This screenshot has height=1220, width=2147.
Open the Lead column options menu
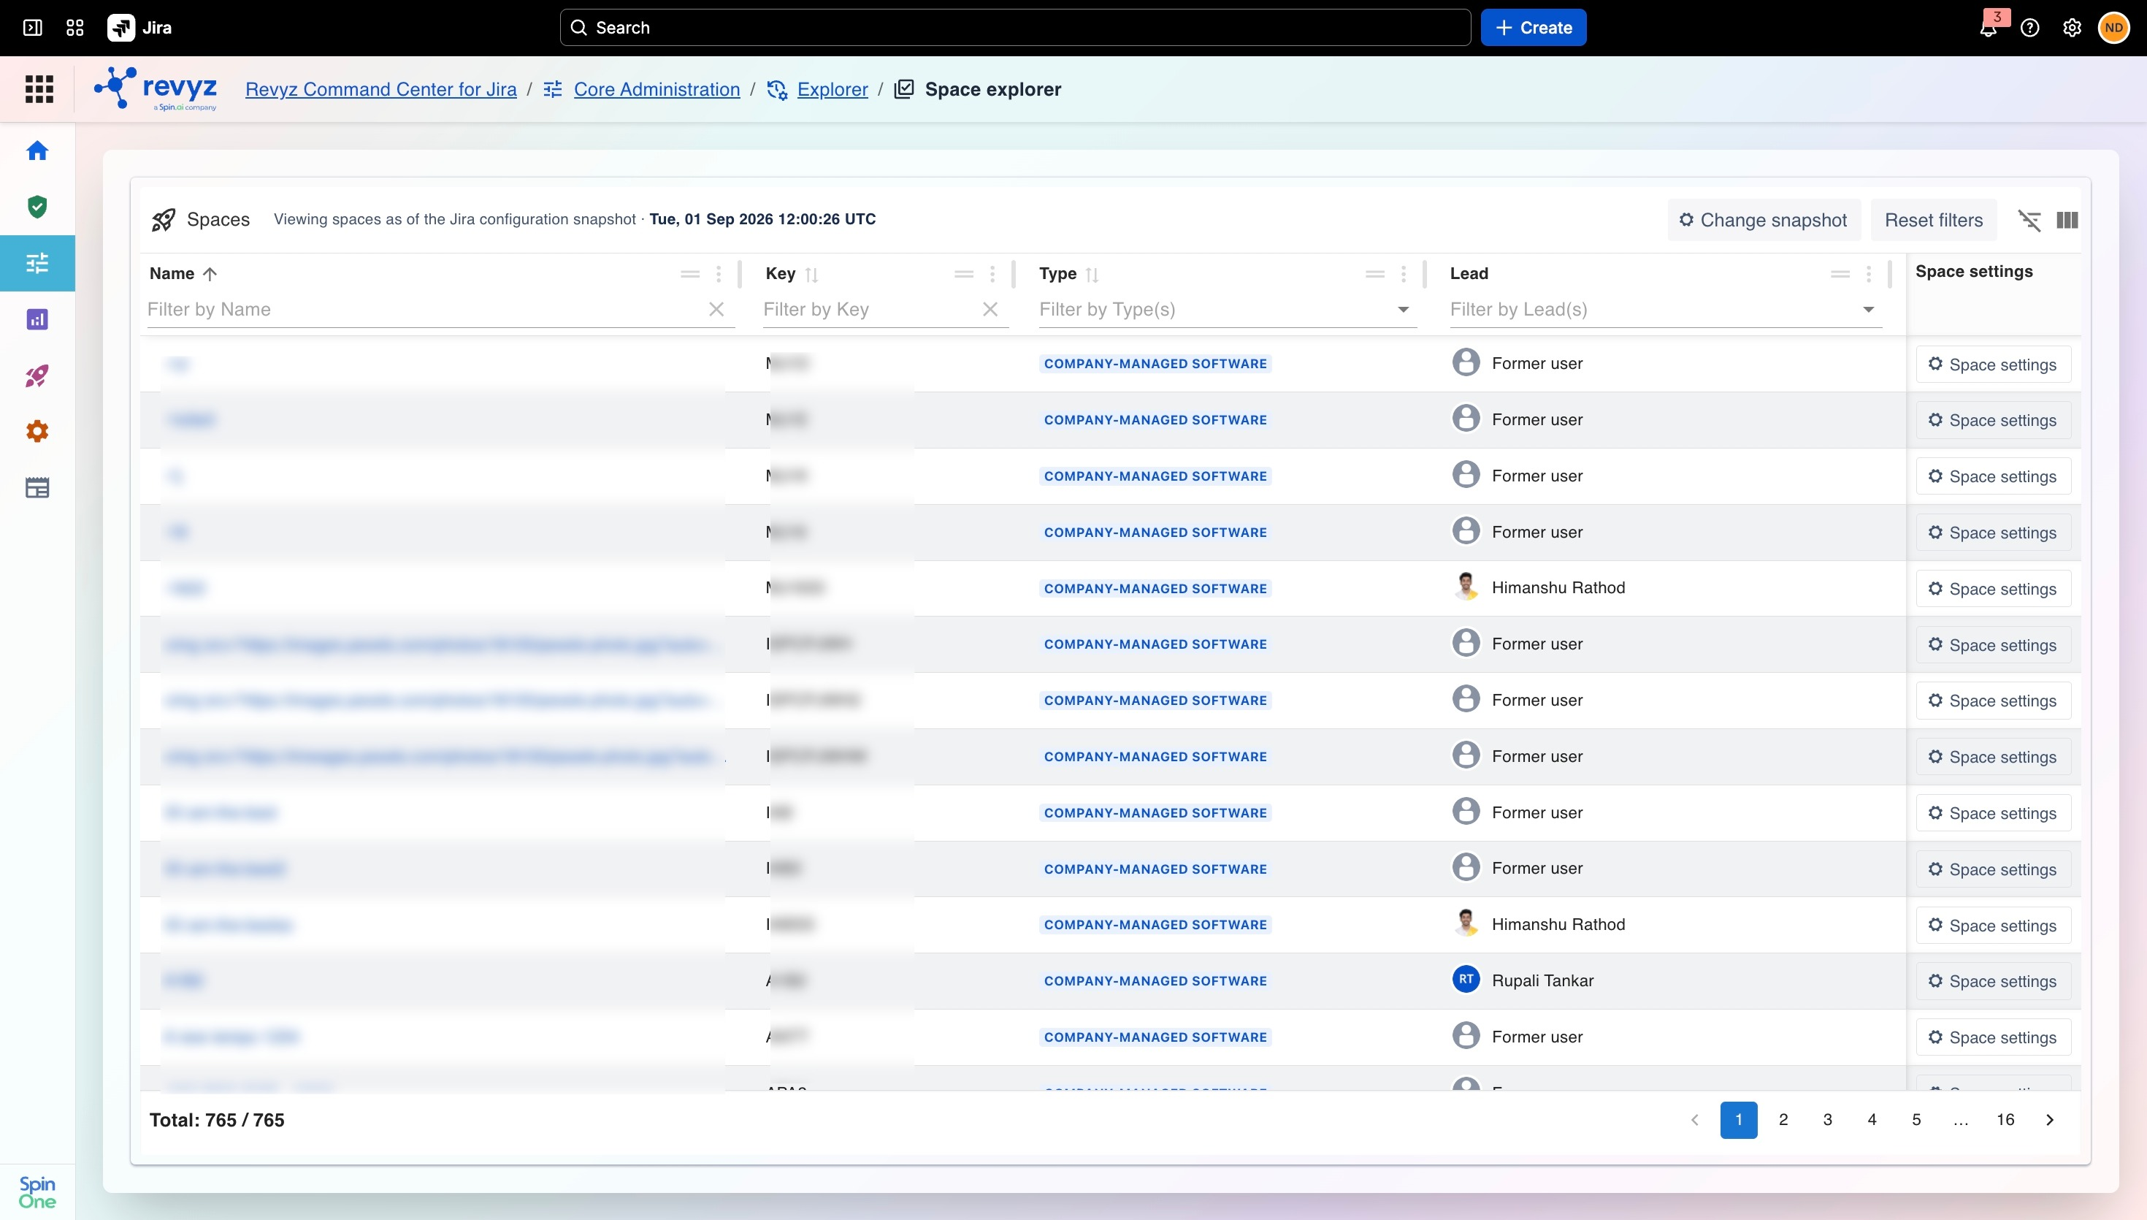(x=1868, y=274)
